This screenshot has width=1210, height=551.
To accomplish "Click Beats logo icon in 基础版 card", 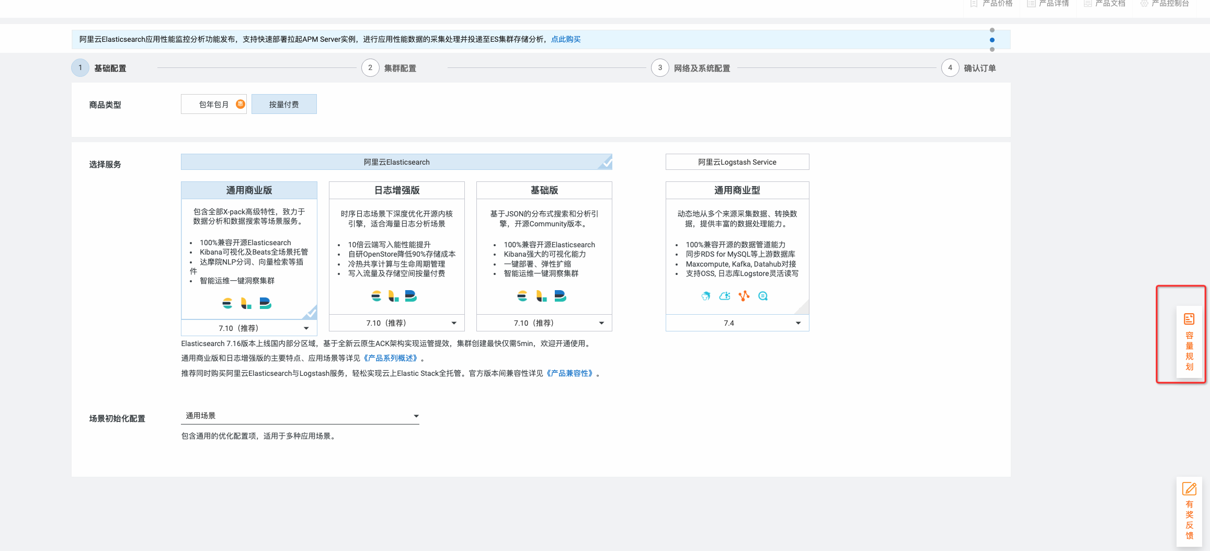I will pos(560,296).
